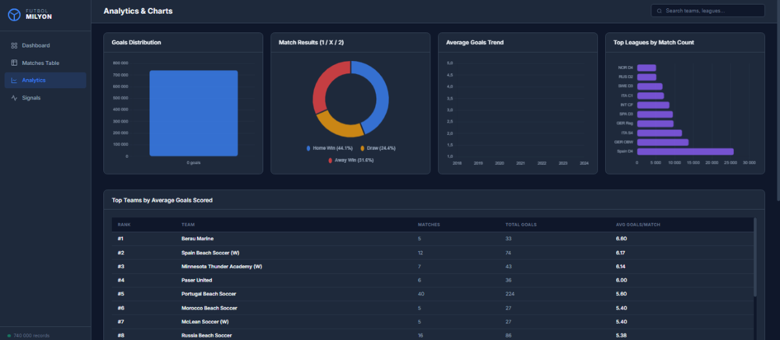
Task: Click the blue Goals Distribution bar
Action: [x=194, y=114]
